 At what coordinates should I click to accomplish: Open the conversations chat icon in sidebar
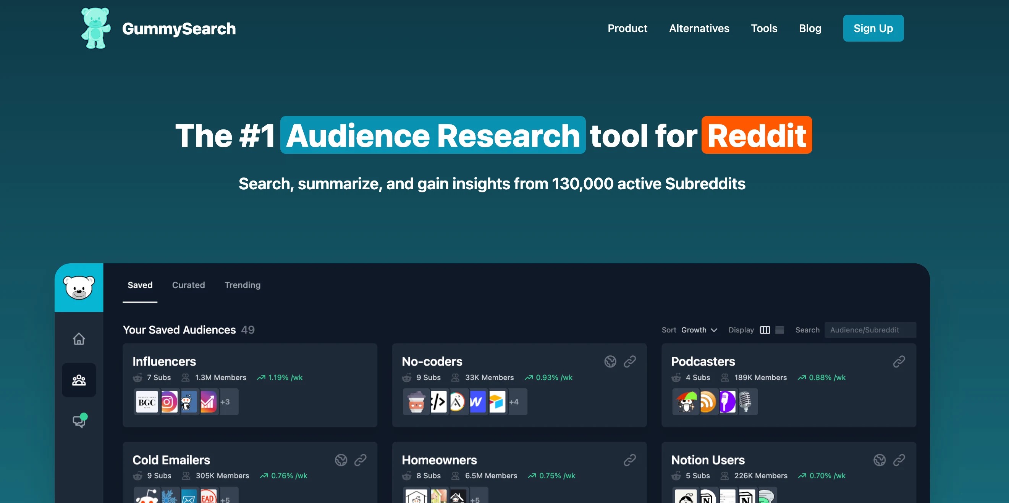pos(80,421)
